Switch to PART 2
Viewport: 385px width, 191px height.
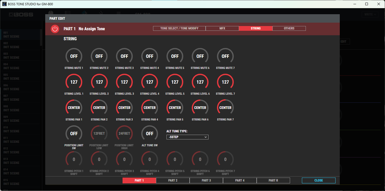coord(173,180)
